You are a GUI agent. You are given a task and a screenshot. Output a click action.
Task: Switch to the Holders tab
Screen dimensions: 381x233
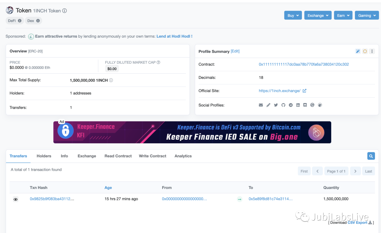tap(44, 156)
